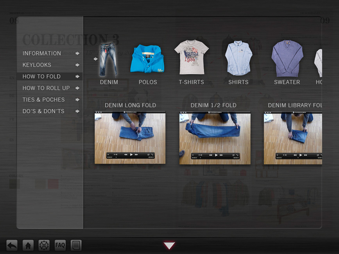Click the T-SHIRTS category label
This screenshot has height=254, width=339.
191,82
